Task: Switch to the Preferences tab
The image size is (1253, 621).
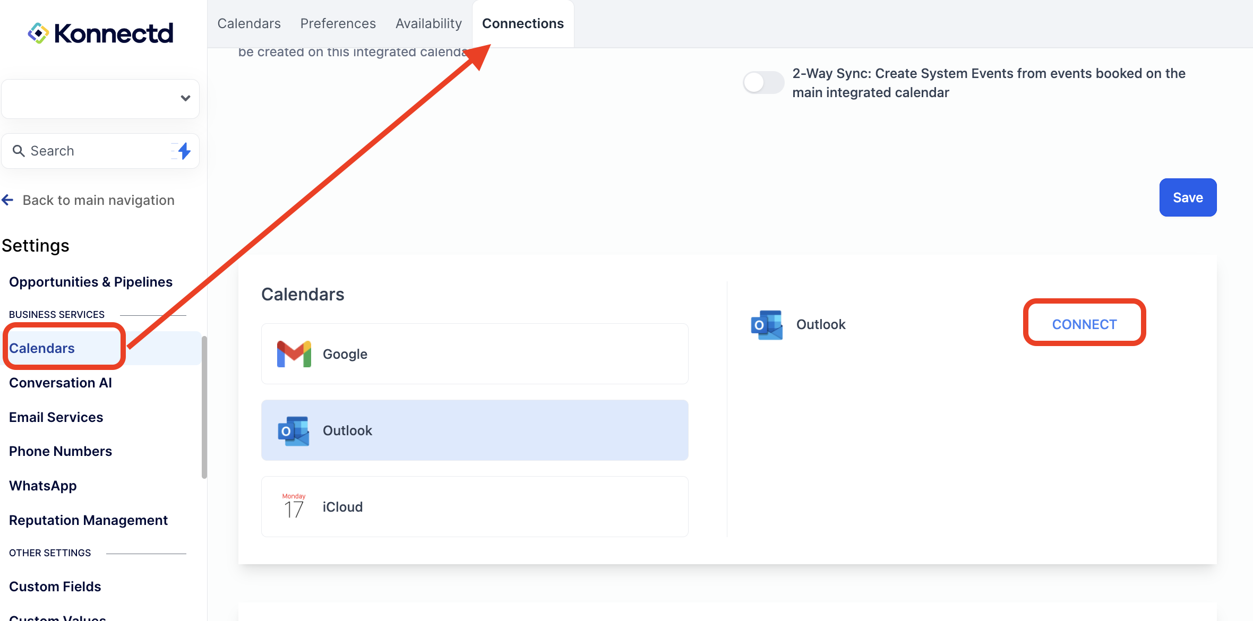Action: [x=338, y=23]
